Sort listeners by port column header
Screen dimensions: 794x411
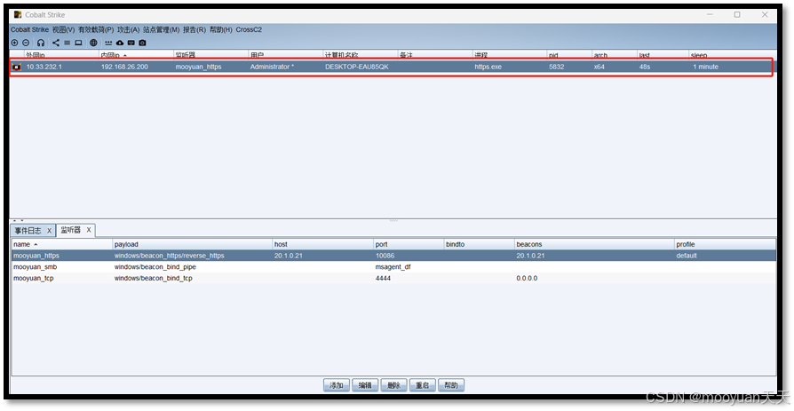point(409,244)
